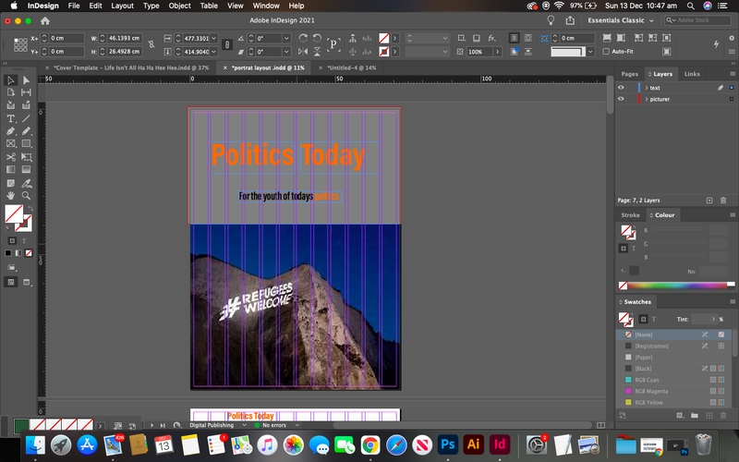This screenshot has height=462, width=739.
Task: Open the Layout menu
Action: [x=122, y=6]
